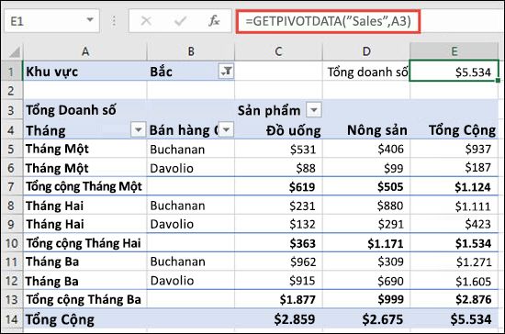Click the $915 cell
The height and width of the screenshot is (334, 505).
coord(278,281)
